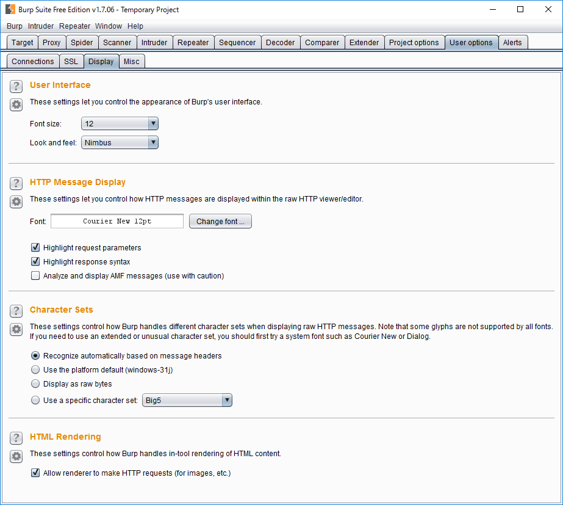Switch to the SSL sub-tab
The image size is (563, 505).
click(x=71, y=62)
